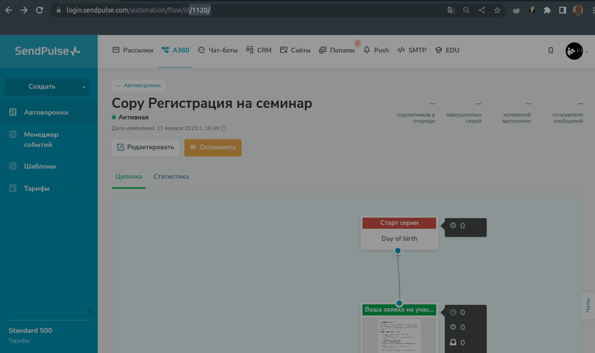Click the help icon next to modification date
This screenshot has width=595, height=353.
[224, 128]
